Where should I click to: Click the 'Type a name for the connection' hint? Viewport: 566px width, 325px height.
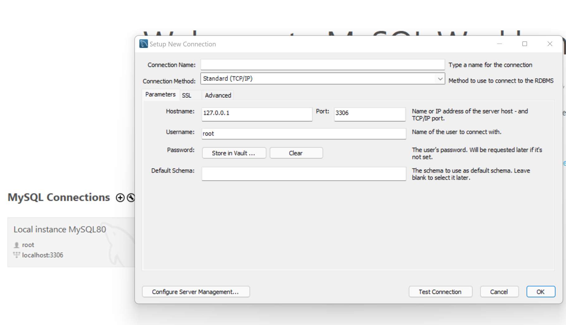[490, 65]
